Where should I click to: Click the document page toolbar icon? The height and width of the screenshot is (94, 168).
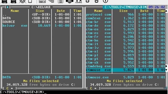[61, 1]
